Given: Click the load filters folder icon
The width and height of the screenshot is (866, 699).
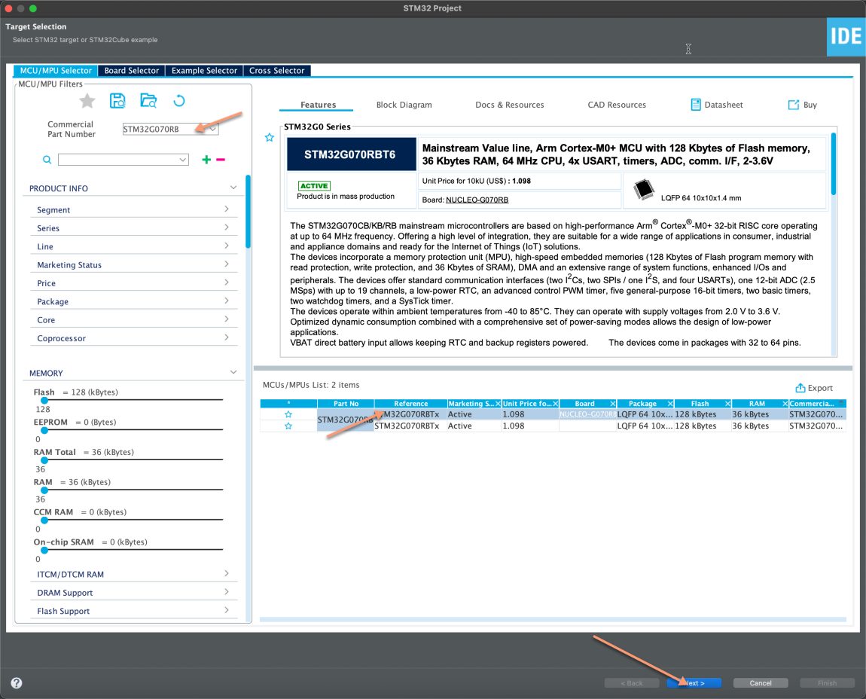Looking at the screenshot, I should (x=148, y=101).
